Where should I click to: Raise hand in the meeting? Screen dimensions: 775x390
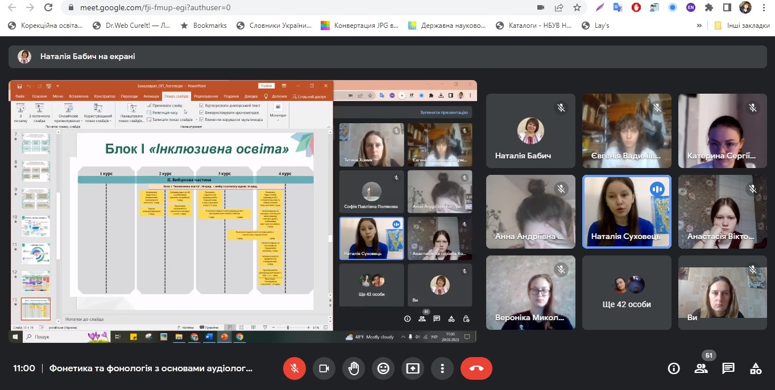pos(354,368)
